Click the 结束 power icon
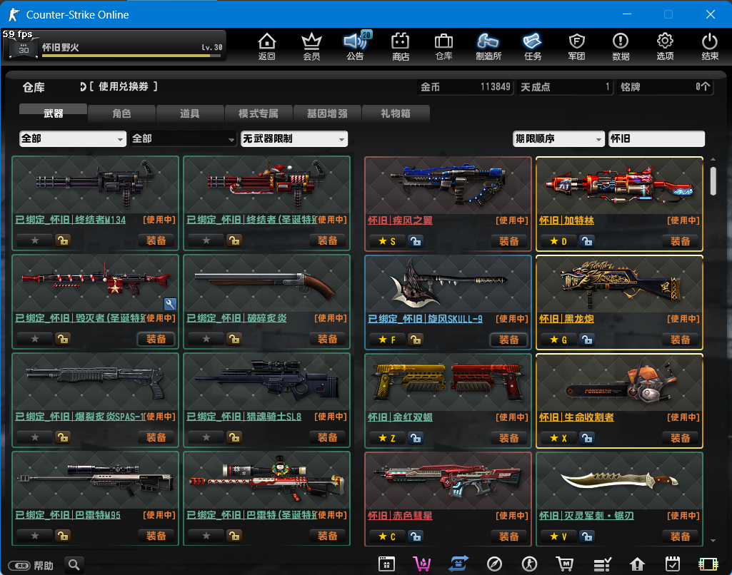732x575 pixels. [710, 46]
